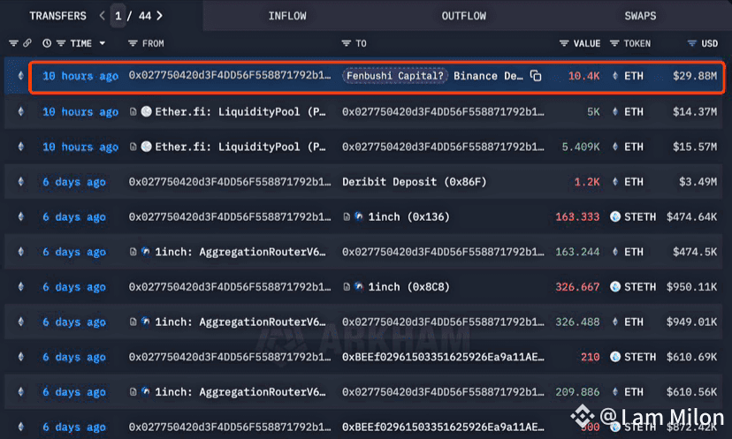The image size is (732, 439).
Task: Open the FROM column filter
Action: [x=133, y=43]
